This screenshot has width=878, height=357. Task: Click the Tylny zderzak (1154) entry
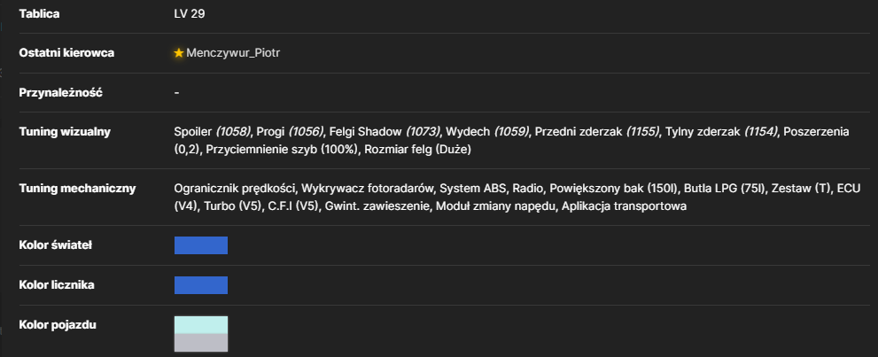pyautogui.click(x=722, y=132)
